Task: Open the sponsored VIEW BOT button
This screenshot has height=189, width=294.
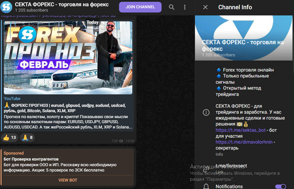Action: click(68, 180)
